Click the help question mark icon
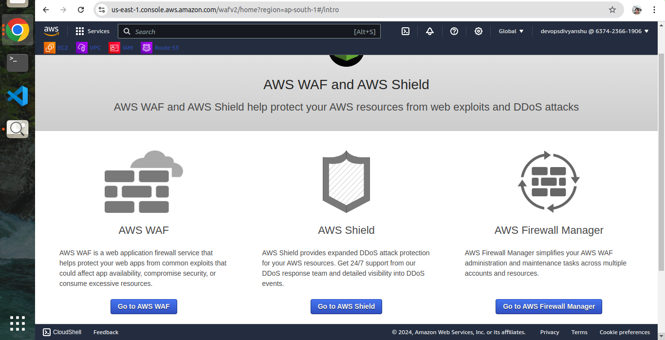 click(454, 31)
